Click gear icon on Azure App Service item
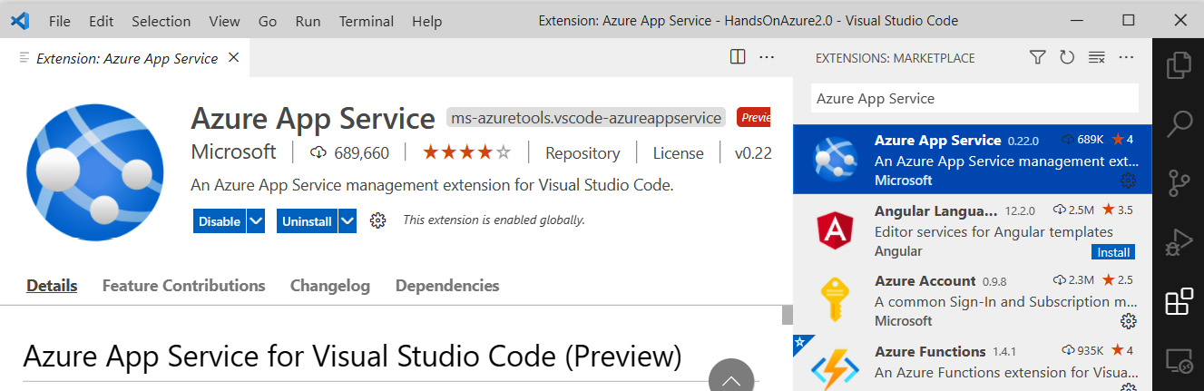 point(1128,181)
